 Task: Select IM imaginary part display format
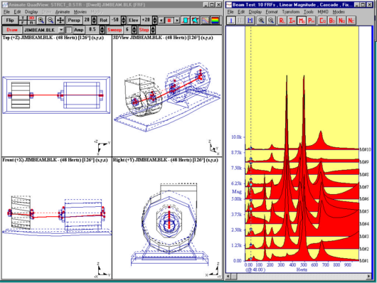click(292, 21)
